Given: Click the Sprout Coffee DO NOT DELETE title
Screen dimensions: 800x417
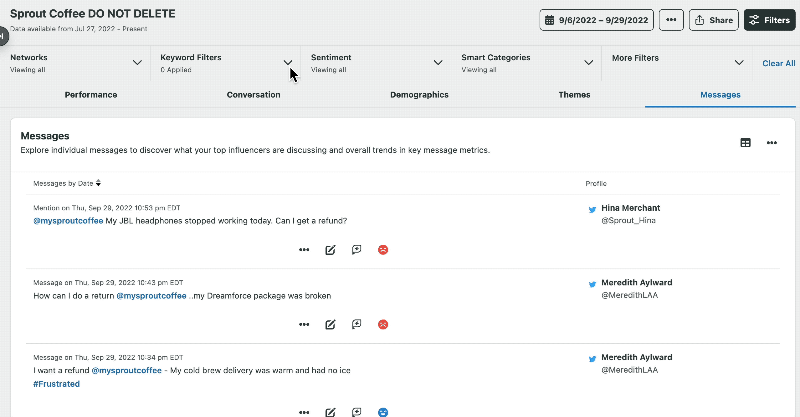Looking at the screenshot, I should tap(93, 13).
